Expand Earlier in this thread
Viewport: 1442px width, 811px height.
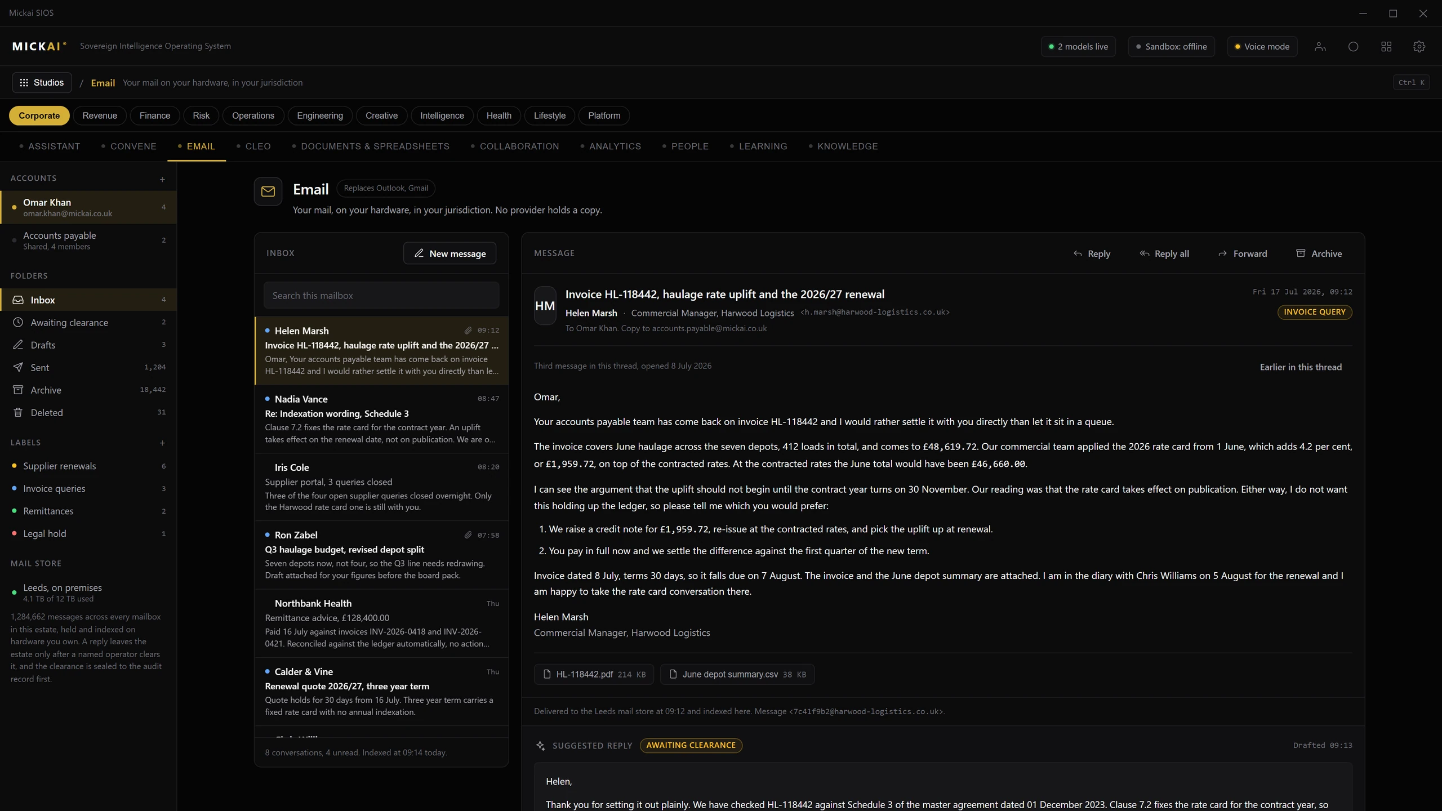tap(1301, 367)
